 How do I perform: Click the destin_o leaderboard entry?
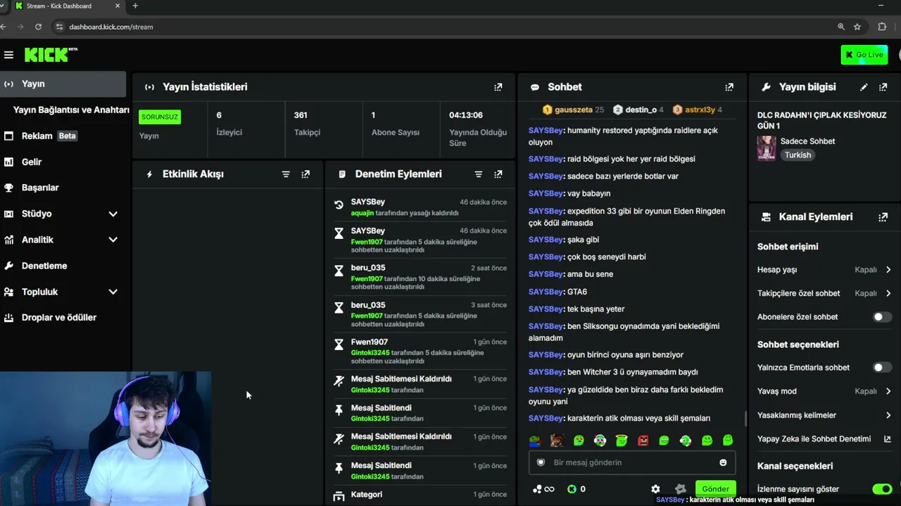tap(638, 110)
